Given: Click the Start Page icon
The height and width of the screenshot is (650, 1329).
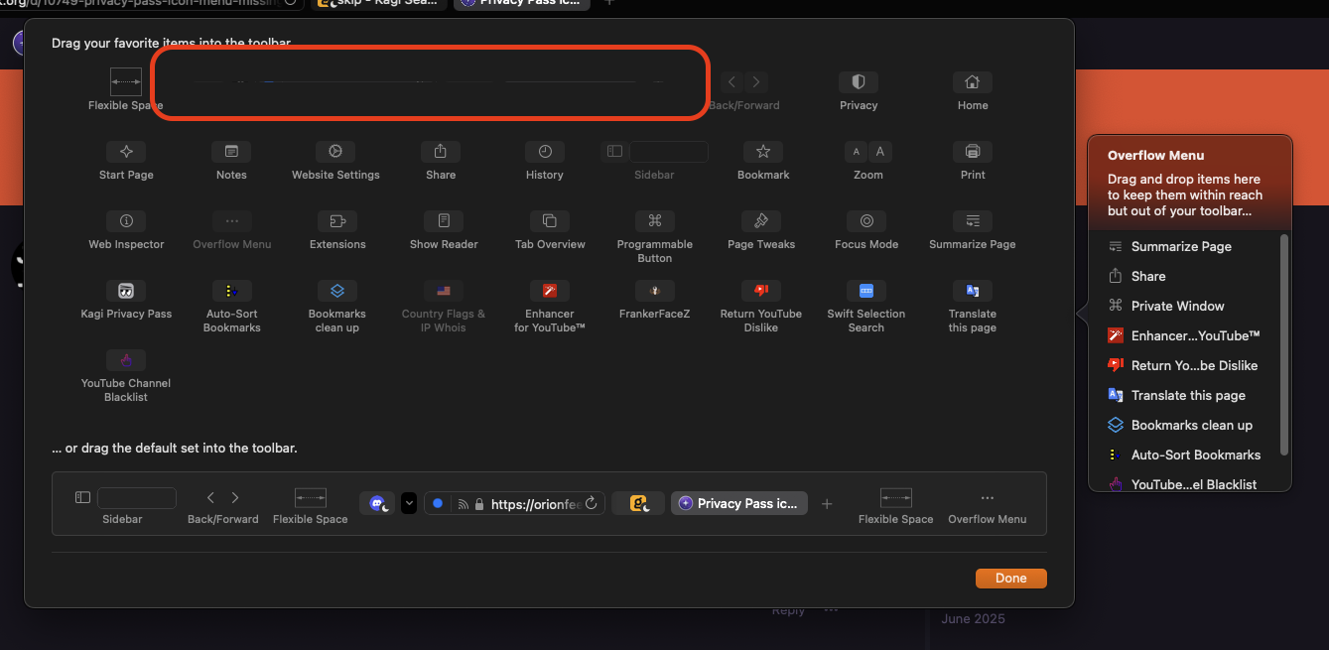Looking at the screenshot, I should pyautogui.click(x=126, y=152).
